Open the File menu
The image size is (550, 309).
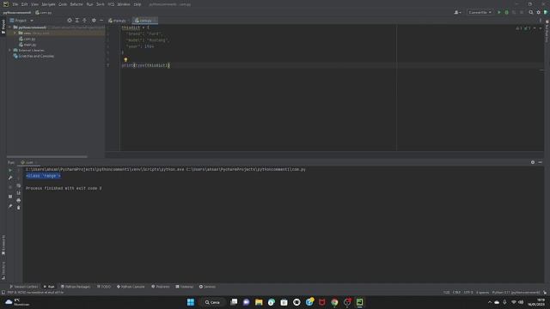(x=15, y=4)
